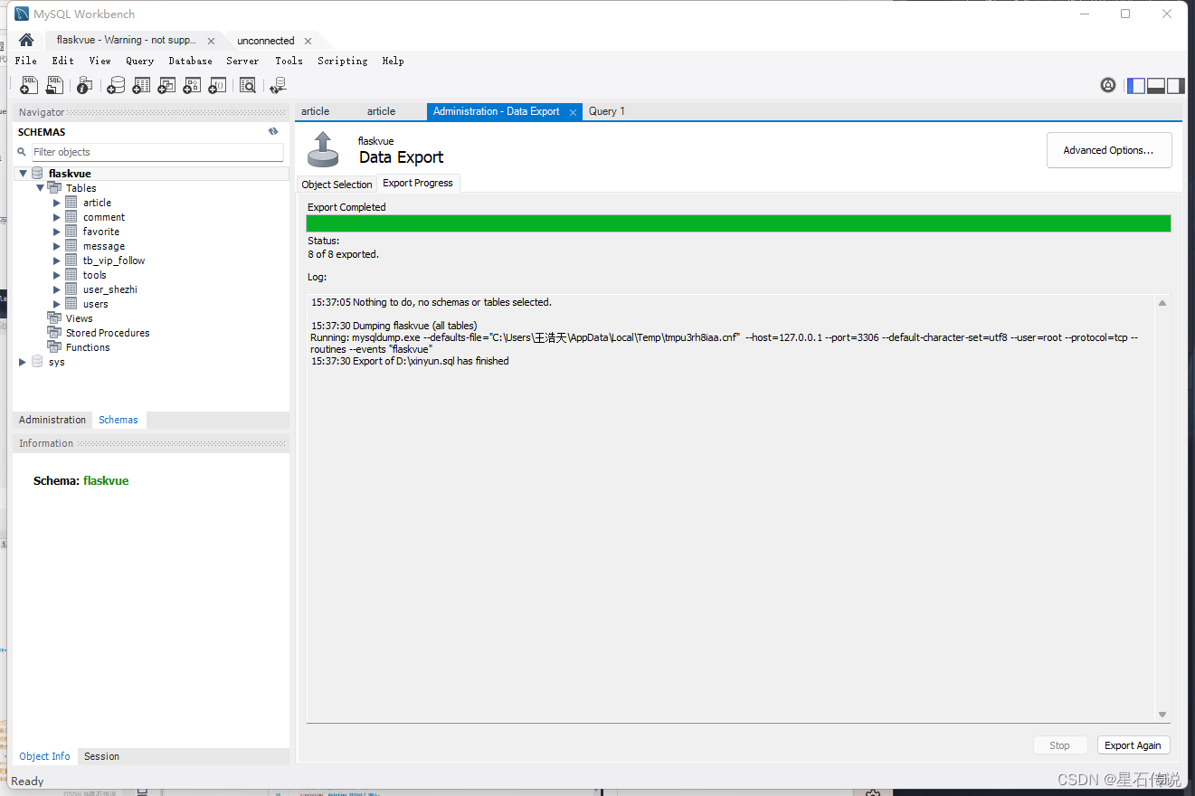This screenshot has height=796, width=1195.
Task: Open the Scripting menu
Action: (342, 61)
